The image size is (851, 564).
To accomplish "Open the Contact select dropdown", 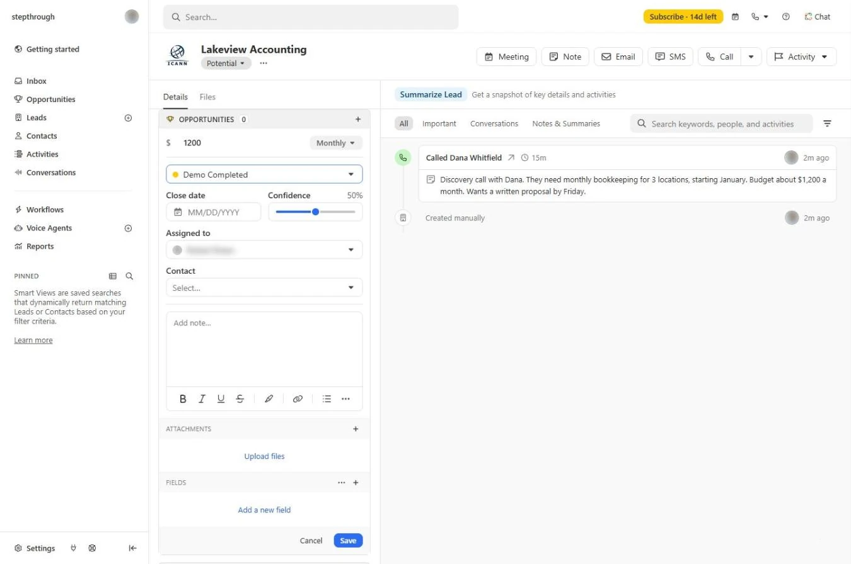I will coord(264,288).
